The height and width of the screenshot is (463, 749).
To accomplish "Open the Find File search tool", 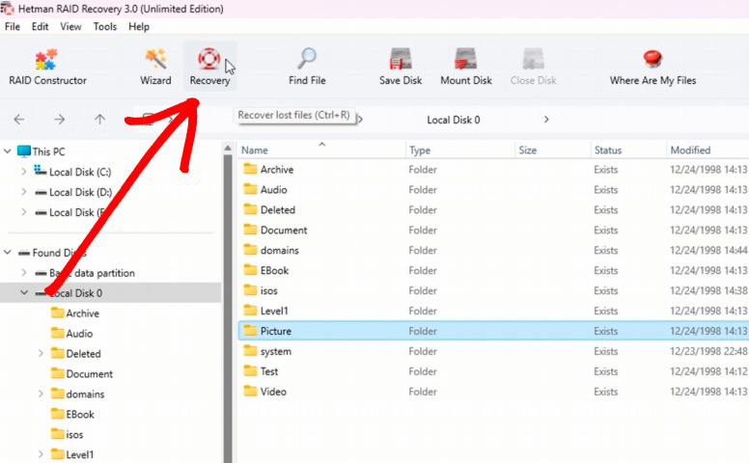I will (x=307, y=68).
